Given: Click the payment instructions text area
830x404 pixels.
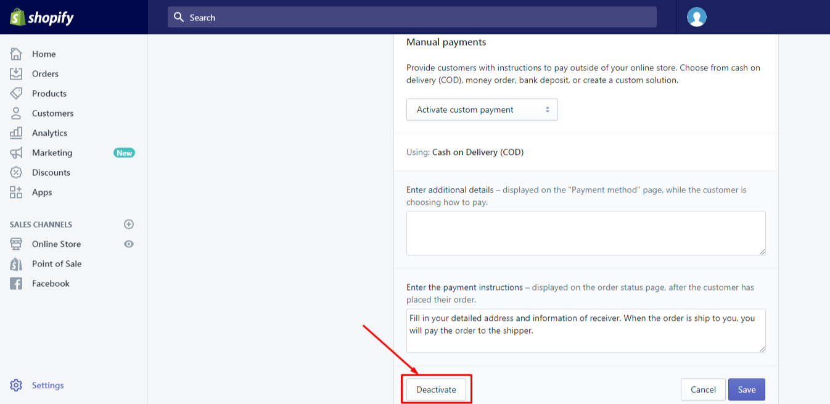Looking at the screenshot, I should (x=586, y=331).
